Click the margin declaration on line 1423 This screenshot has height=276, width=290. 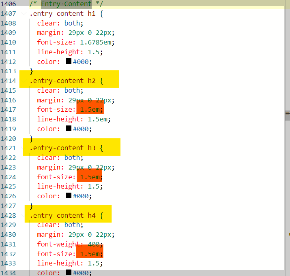pos(76,167)
